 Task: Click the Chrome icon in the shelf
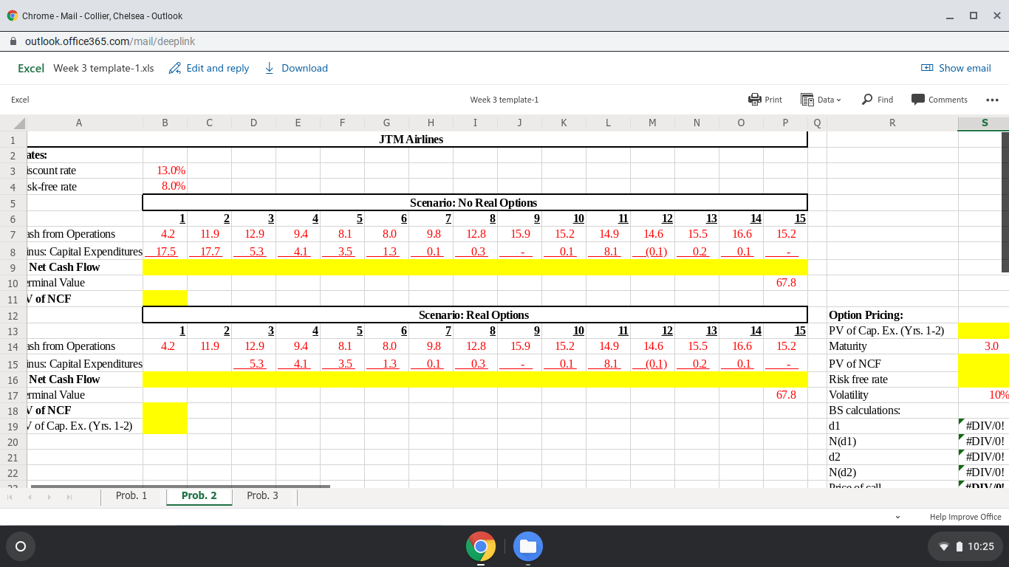[481, 546]
